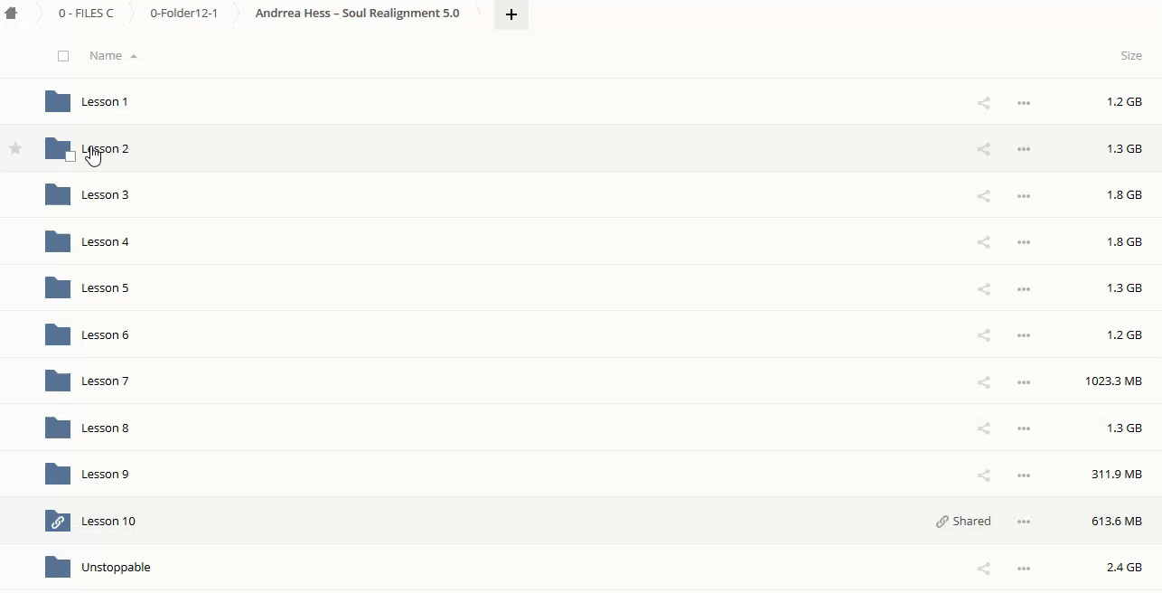Share the Lesson 1 folder

tap(983, 103)
